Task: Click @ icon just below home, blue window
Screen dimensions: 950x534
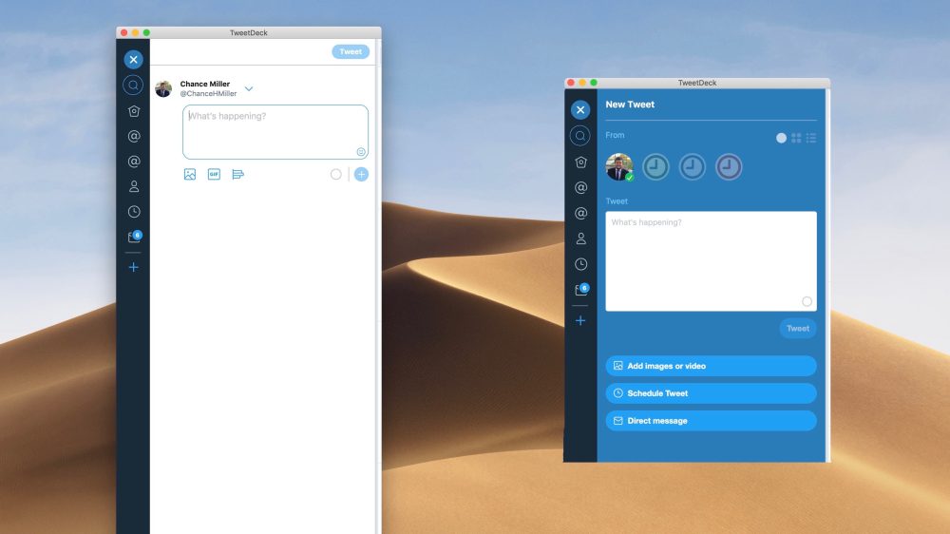Action: point(581,187)
